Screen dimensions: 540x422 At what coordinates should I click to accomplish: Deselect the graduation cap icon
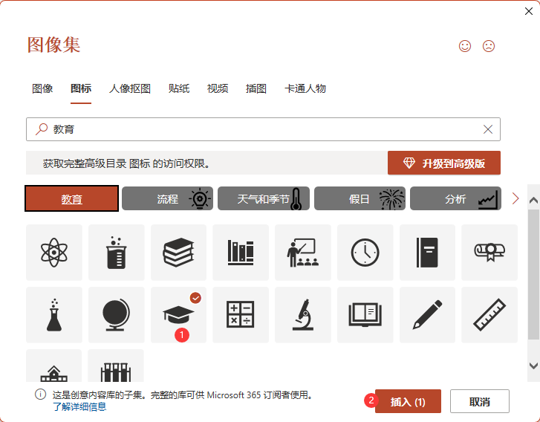coord(178,315)
